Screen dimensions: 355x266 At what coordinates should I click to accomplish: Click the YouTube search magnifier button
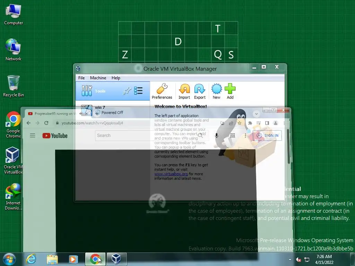(x=200, y=135)
